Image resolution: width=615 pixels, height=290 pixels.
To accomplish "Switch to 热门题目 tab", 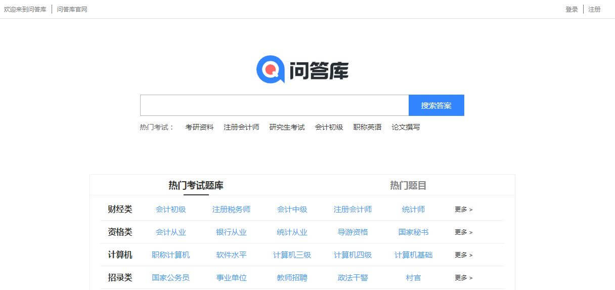I will coord(408,185).
